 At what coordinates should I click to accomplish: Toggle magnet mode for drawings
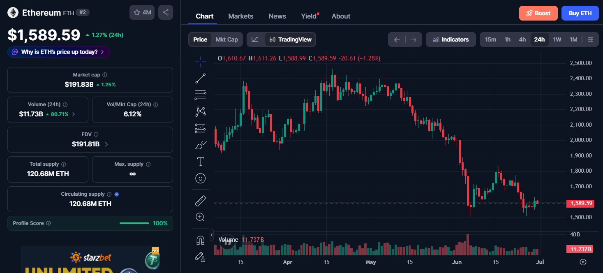point(201,240)
